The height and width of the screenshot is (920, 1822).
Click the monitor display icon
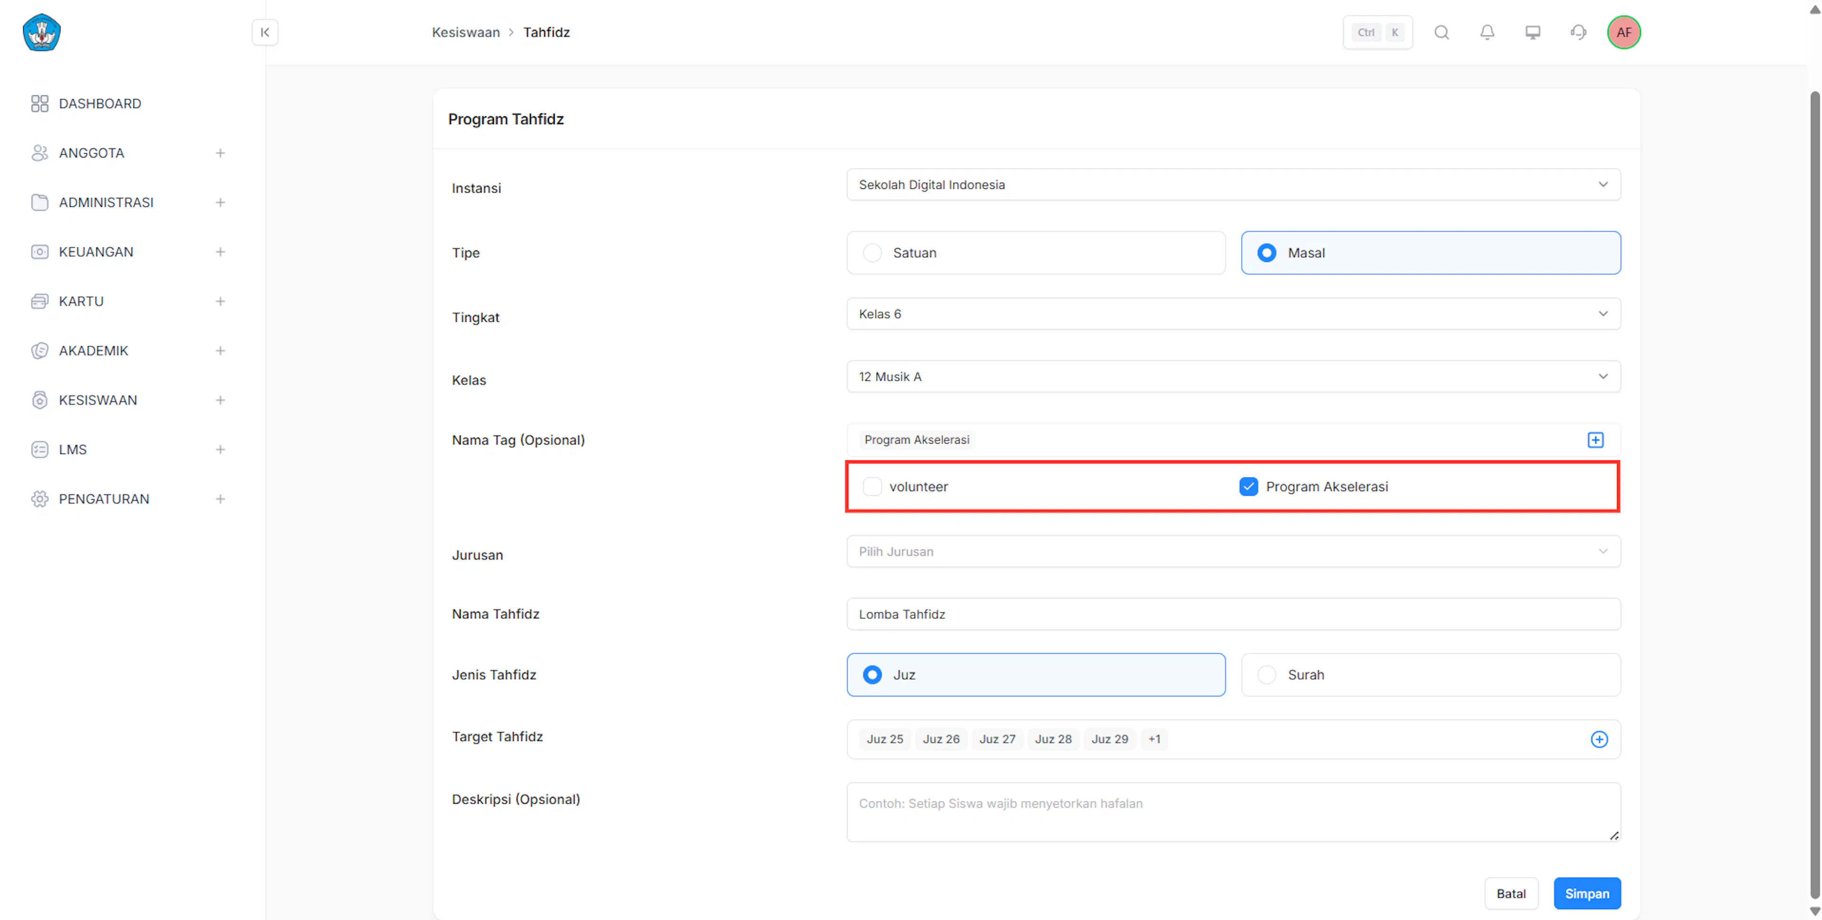point(1532,33)
